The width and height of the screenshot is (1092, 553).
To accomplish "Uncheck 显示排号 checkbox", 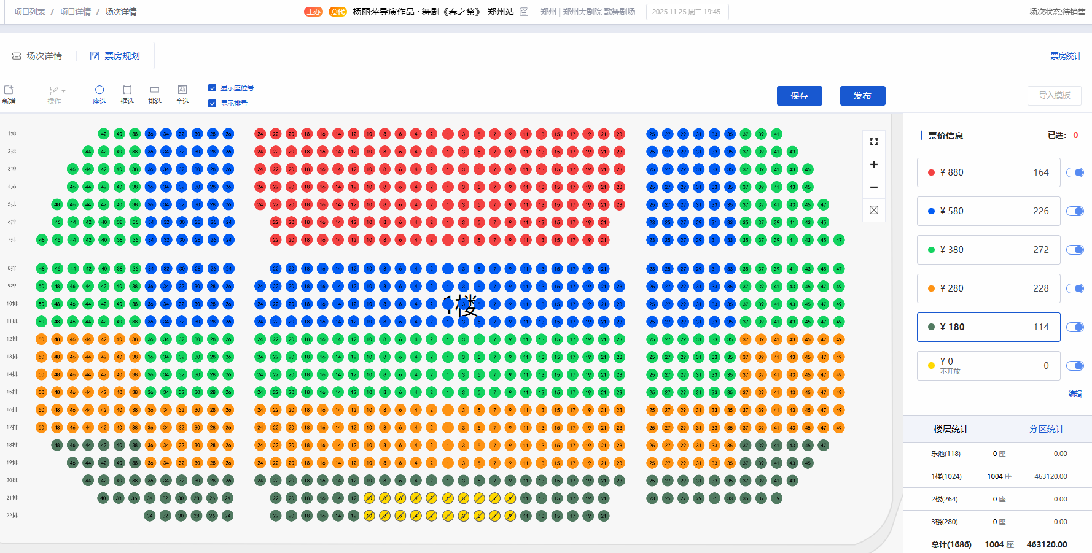I will pyautogui.click(x=213, y=103).
